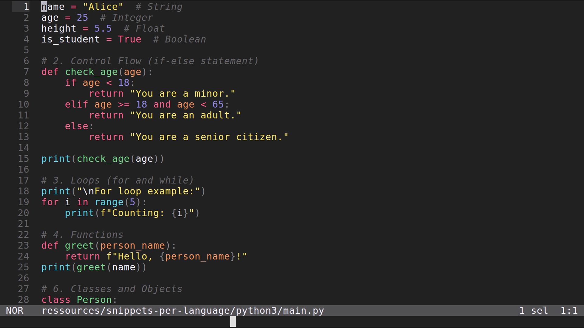Screen dimensions: 584x328
Task: Click the greet function definition
Action: tap(79, 245)
